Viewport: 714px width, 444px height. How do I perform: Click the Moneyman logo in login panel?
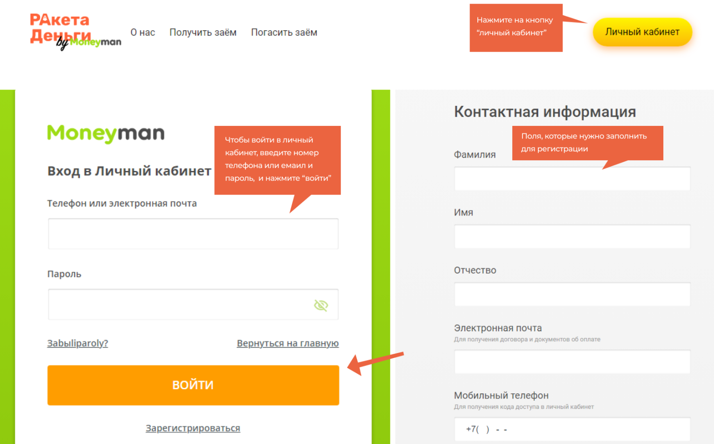[x=106, y=134]
